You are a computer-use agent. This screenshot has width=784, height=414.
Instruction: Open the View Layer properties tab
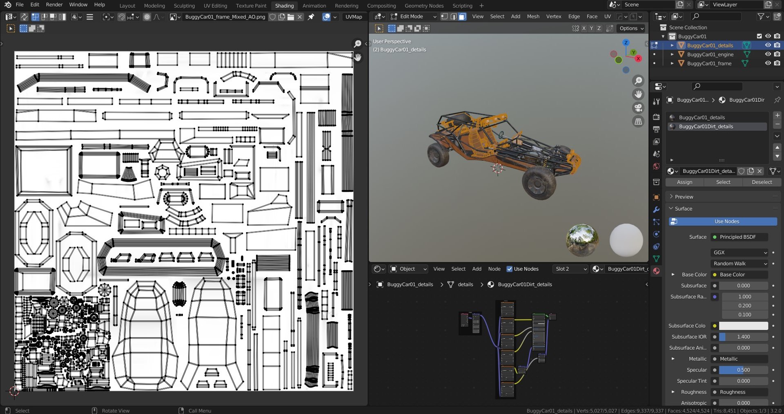pyautogui.click(x=656, y=141)
